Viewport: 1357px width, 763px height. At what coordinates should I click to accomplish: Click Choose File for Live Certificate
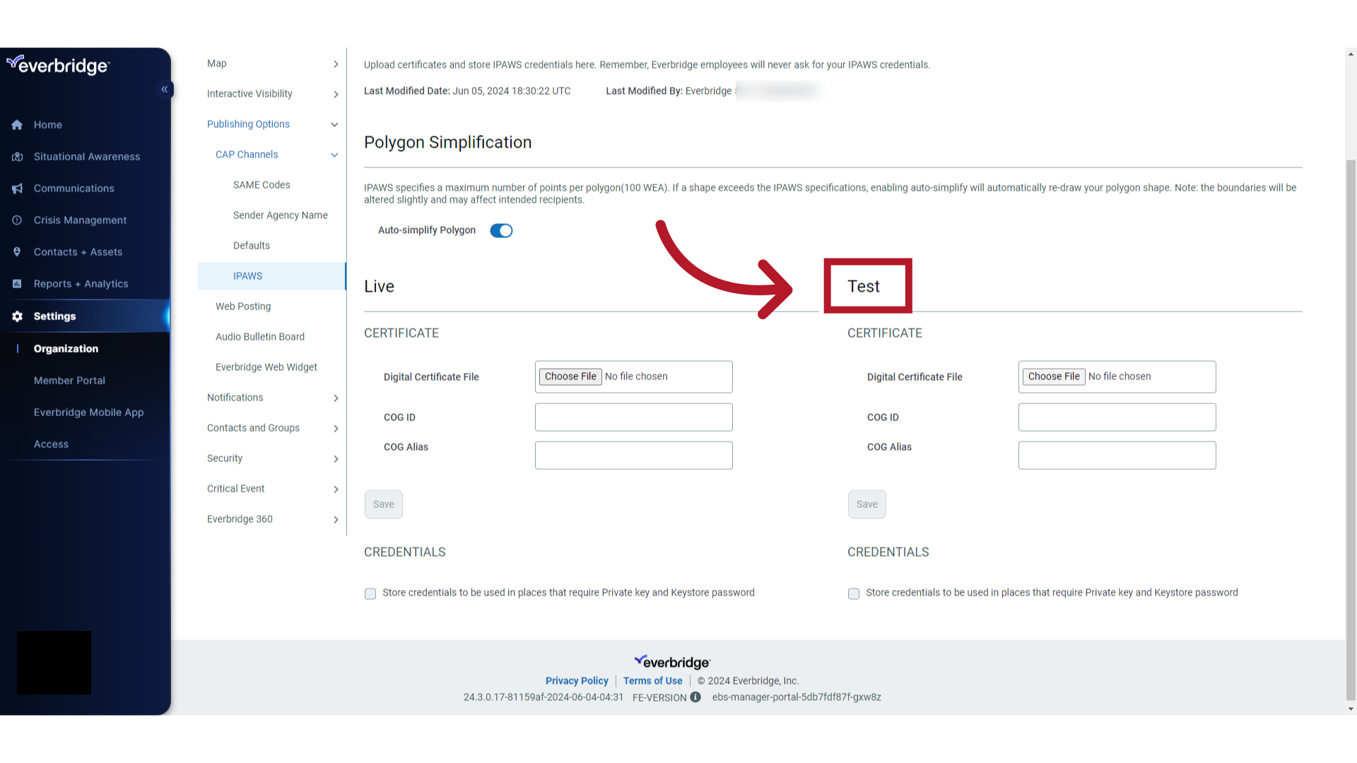pyautogui.click(x=570, y=377)
